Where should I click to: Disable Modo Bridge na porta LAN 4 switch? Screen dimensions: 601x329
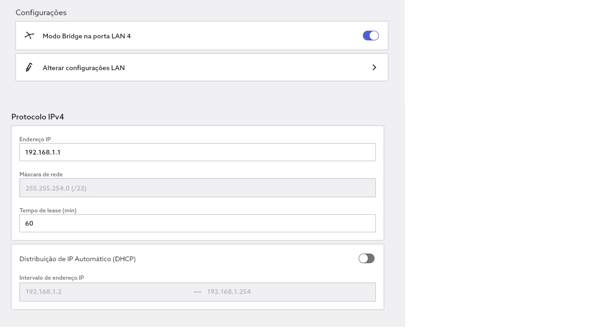(371, 36)
